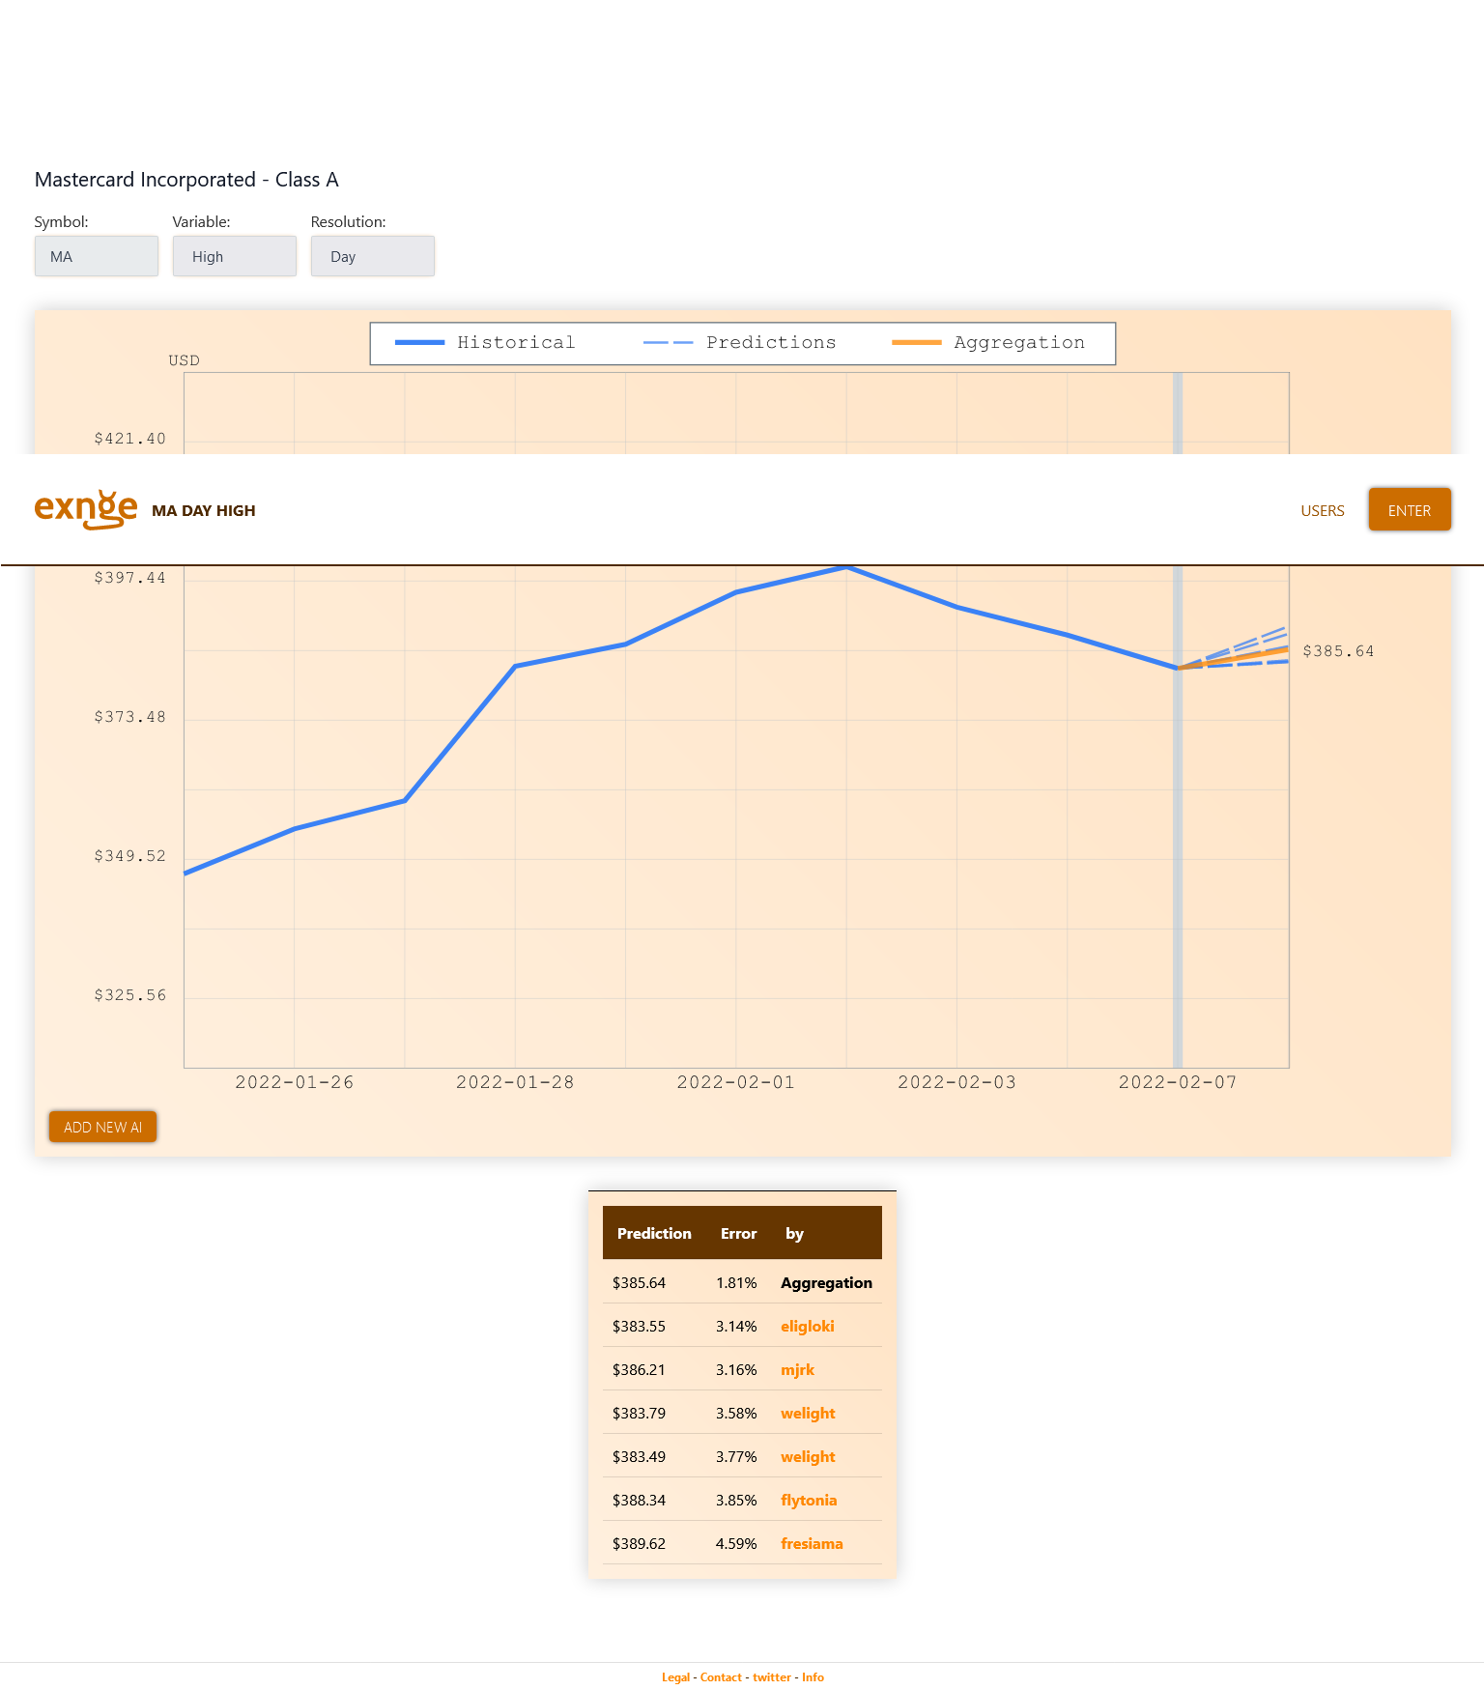Click the 2022-02-07 date axis label
Viewport: 1484px width, 1690px height.
[1178, 1082]
